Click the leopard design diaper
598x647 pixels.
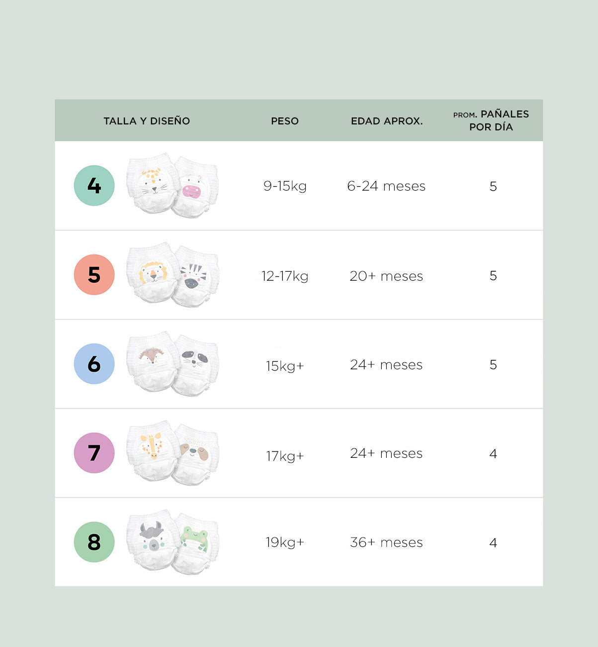tap(152, 183)
